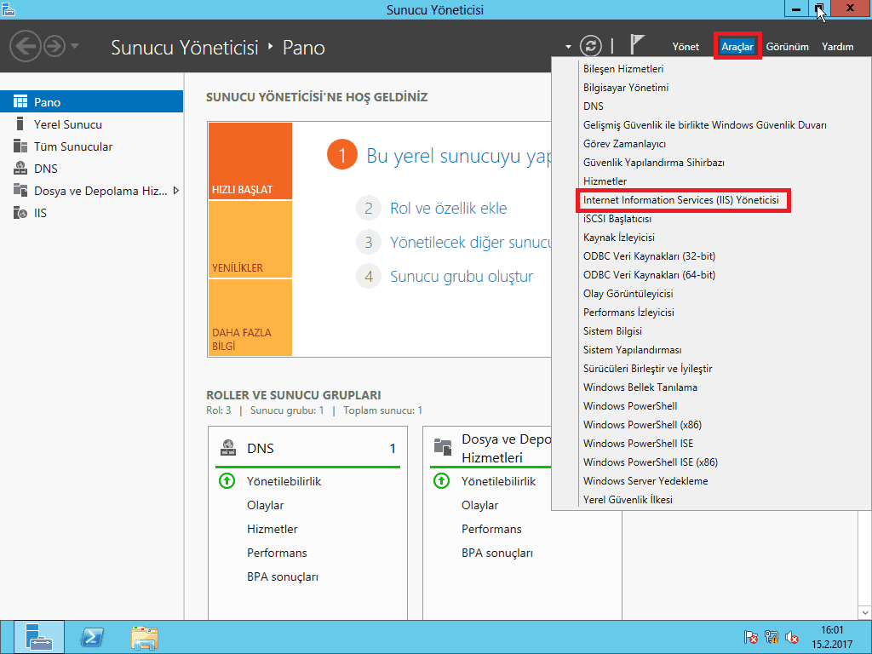Choose Performans İzleyicisi menu entry
Image resolution: width=872 pixels, height=654 pixels.
(x=628, y=312)
